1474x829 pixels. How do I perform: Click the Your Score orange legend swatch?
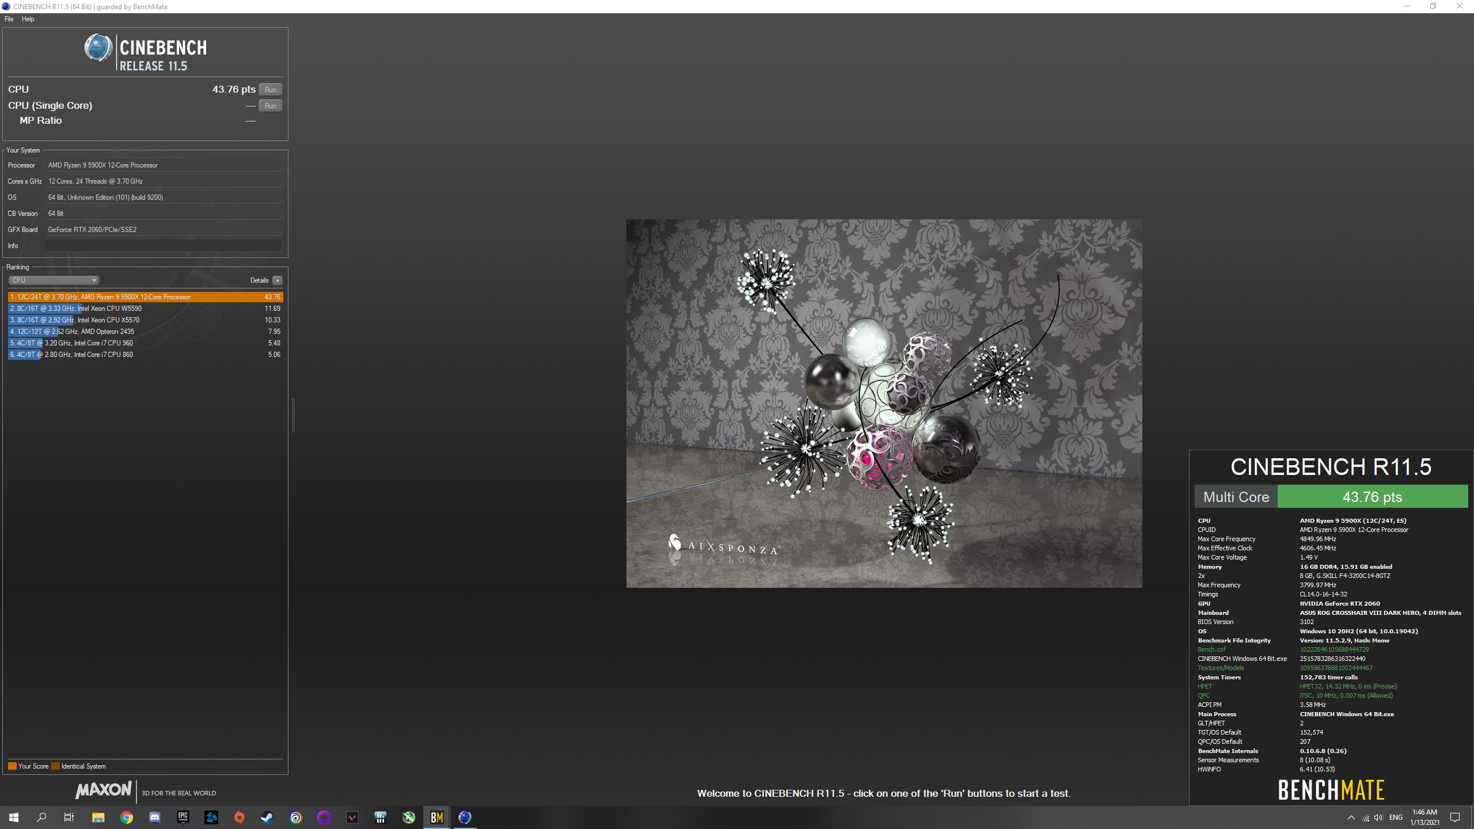pos(12,766)
